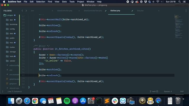Viewport: 189px width, 106px height.
Task: Open QuickTime Player from the Dock
Action: [158, 101]
